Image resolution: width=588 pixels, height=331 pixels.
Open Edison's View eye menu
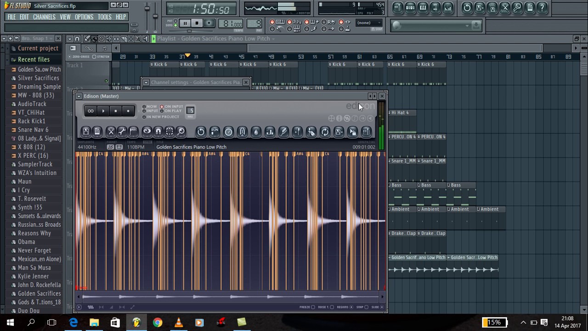pyautogui.click(x=147, y=132)
